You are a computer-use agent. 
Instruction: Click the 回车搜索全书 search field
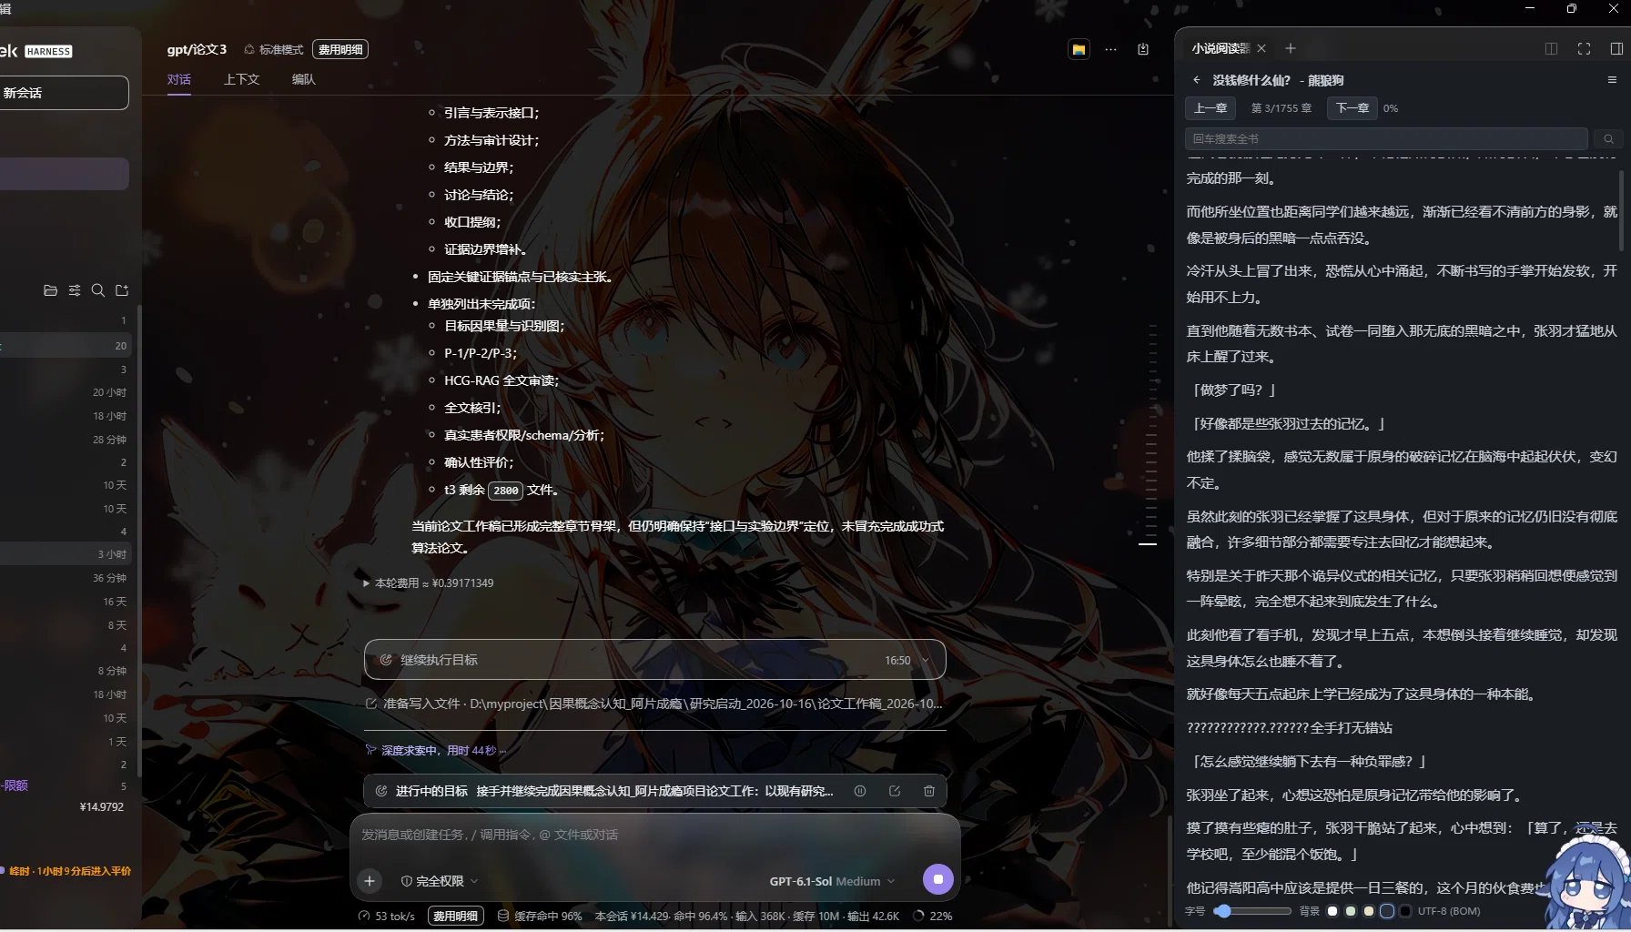pyautogui.click(x=1386, y=138)
